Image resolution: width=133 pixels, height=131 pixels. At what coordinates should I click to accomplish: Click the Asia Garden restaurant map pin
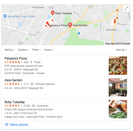pyautogui.click(x=70, y=25)
